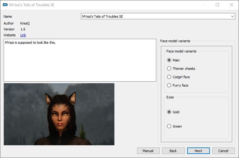Click the Eyes group label
The width and height of the screenshot is (239, 158).
(x=170, y=97)
